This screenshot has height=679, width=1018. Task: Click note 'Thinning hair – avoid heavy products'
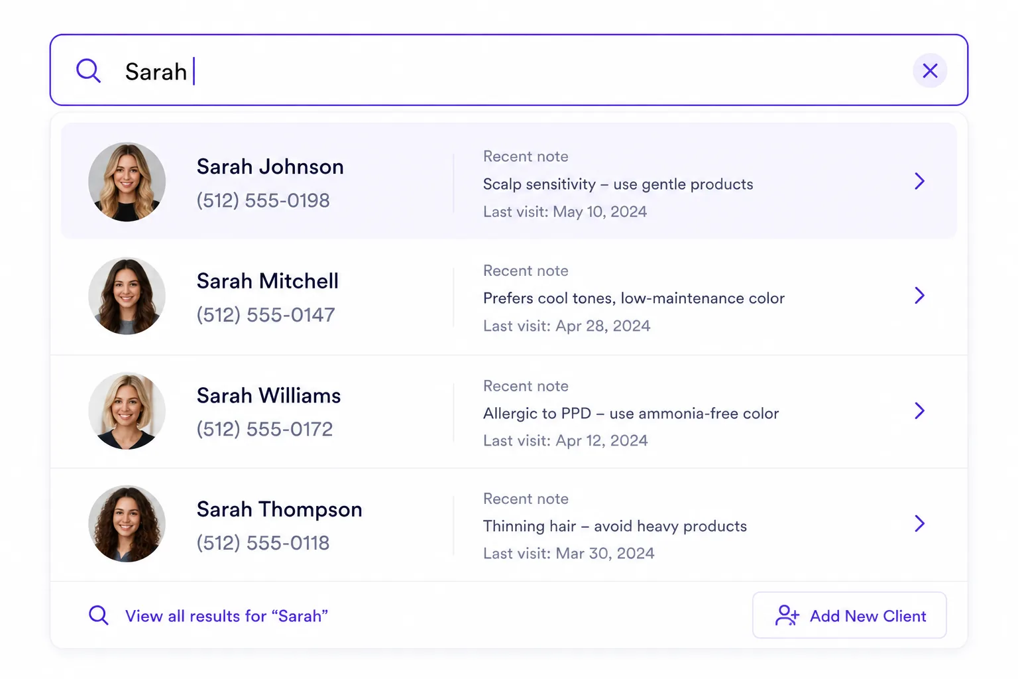(614, 526)
